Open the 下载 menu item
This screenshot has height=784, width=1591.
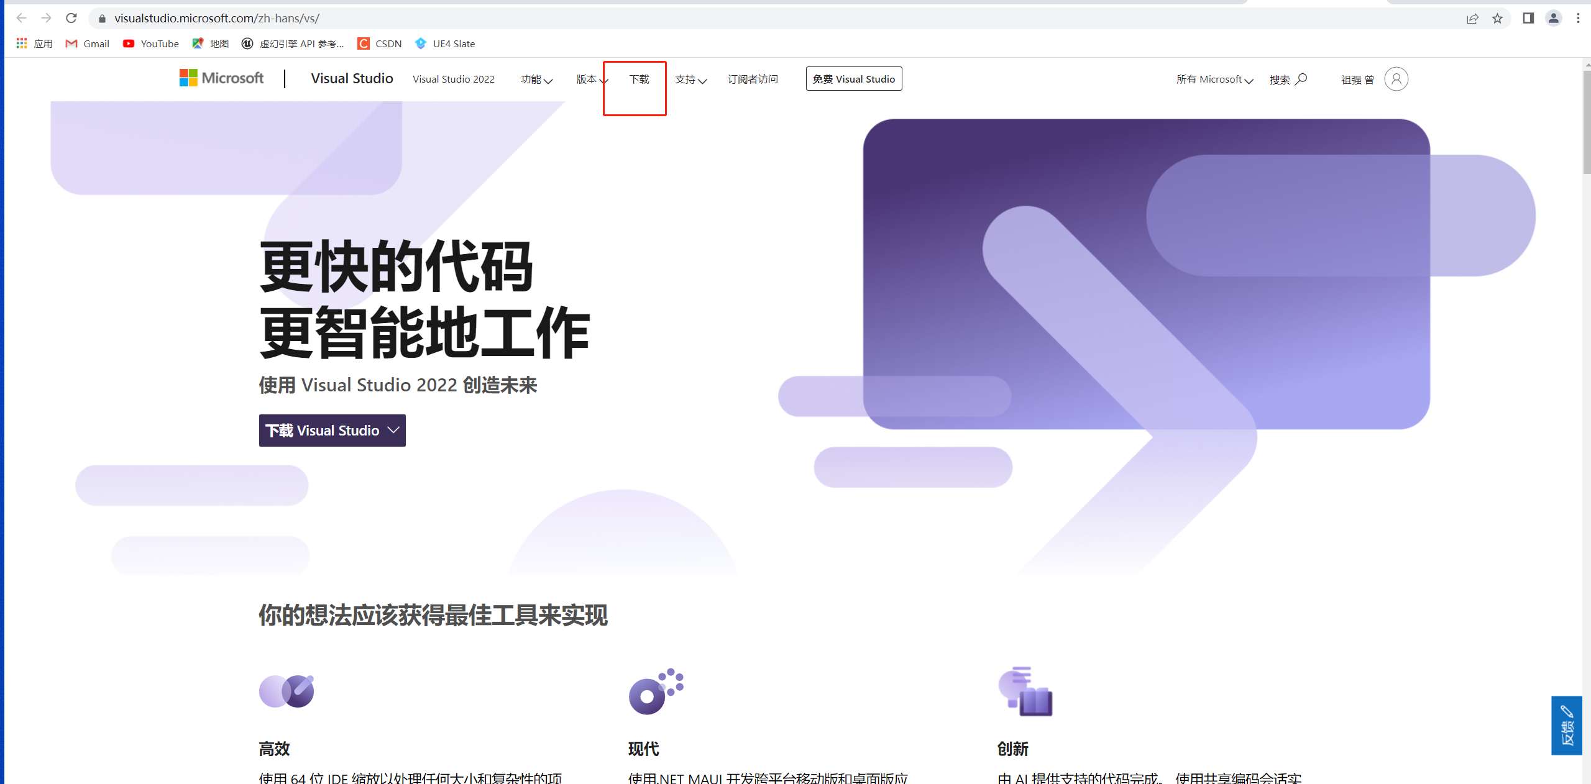click(x=639, y=80)
